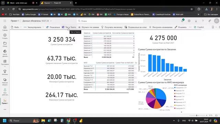Click Получить аналитику toolbar button
Viewport: 220px width, 124px height.
click(112, 27)
